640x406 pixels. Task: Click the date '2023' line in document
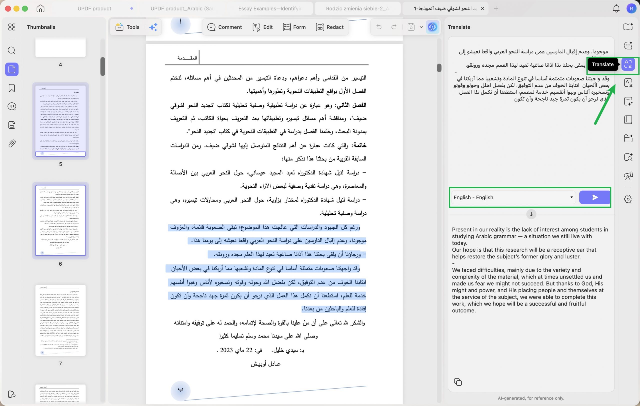pos(260,350)
